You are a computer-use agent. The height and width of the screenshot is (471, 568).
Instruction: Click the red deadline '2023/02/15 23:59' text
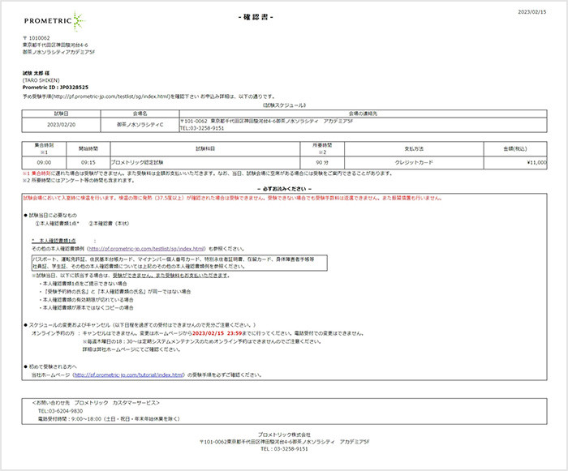[217, 333]
